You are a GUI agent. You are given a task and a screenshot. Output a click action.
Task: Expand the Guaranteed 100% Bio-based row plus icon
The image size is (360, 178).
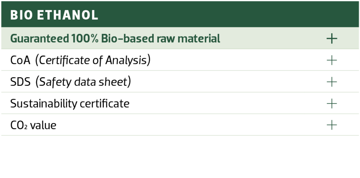pyautogui.click(x=332, y=39)
